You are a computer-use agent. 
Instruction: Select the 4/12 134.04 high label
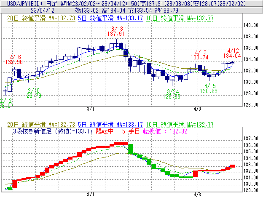(x=232, y=53)
